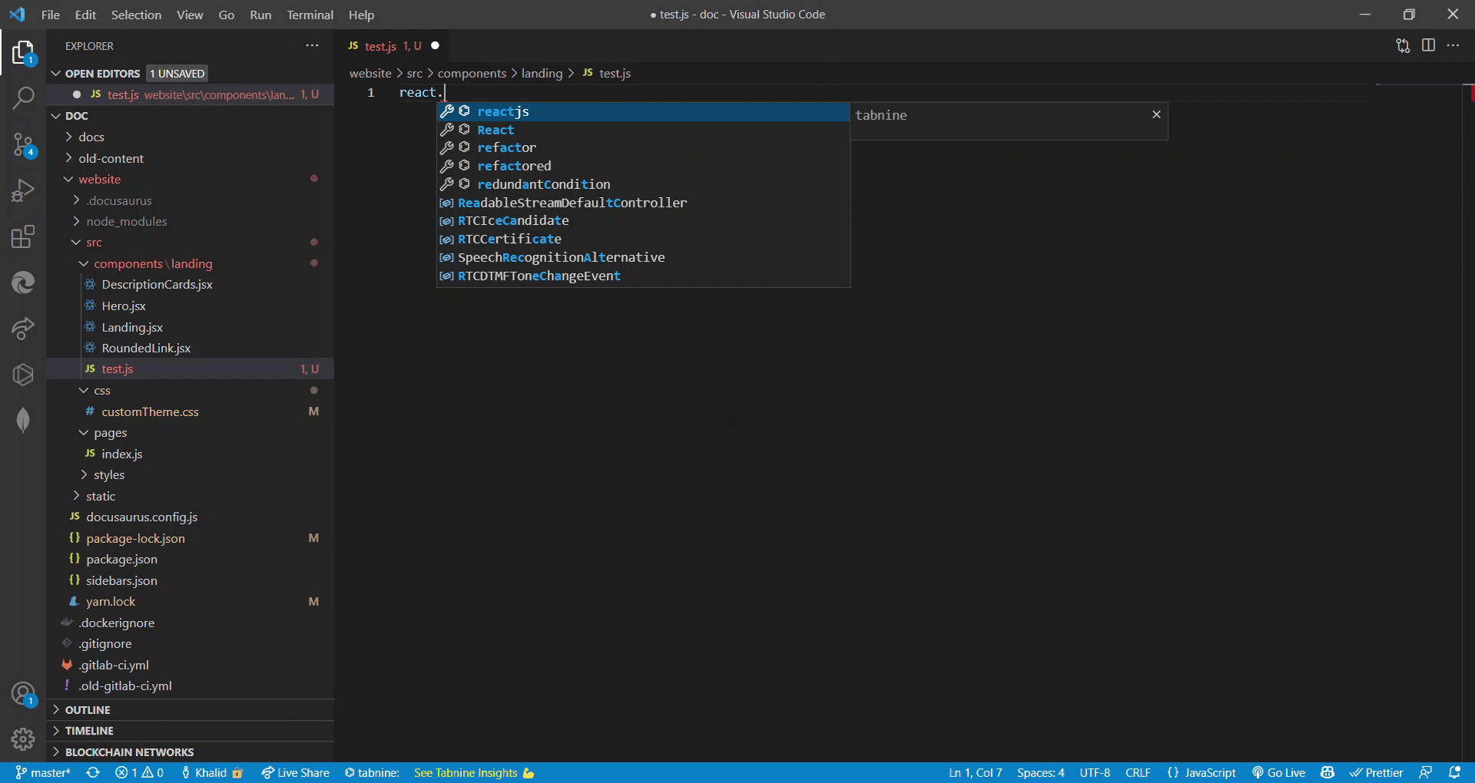Choose the refactor autocomplete suggestion
1475x783 pixels.
point(506,147)
